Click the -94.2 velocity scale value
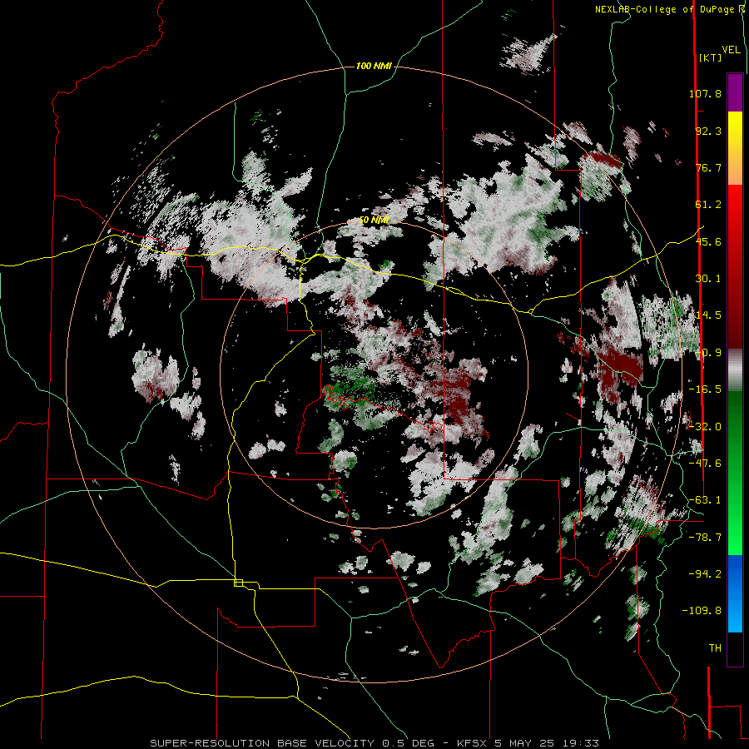 (x=705, y=573)
